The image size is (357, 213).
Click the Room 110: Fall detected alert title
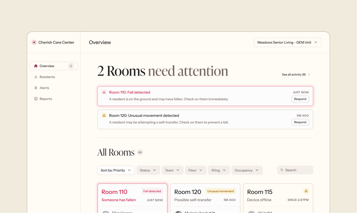pyautogui.click(x=130, y=92)
